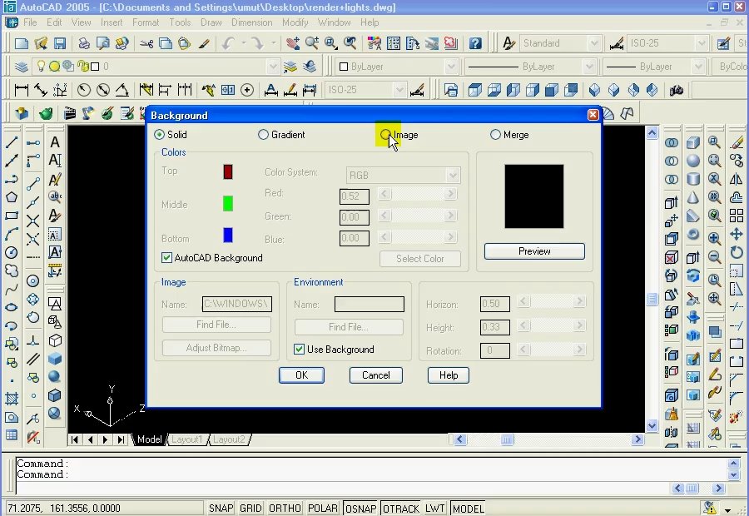The image size is (749, 516).
Task: Click the Select Color button
Action: pyautogui.click(x=420, y=259)
